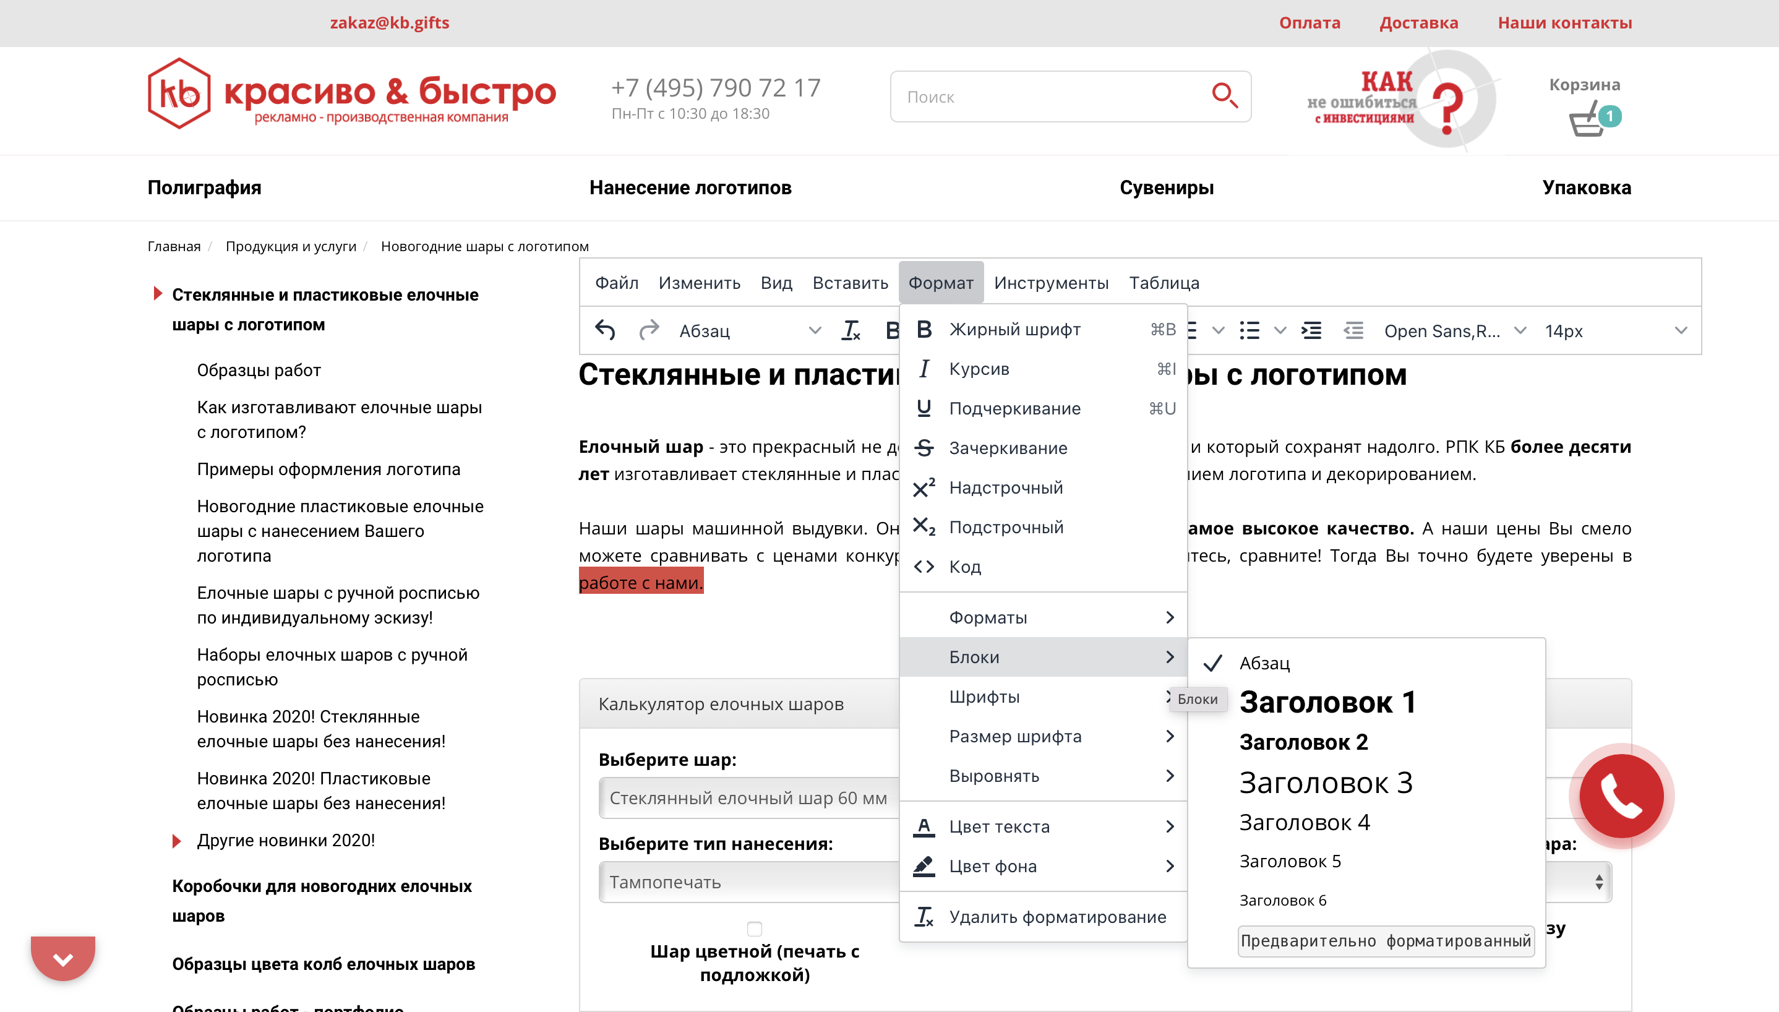
Task: Click the red scroll-down chevron button
Action: (62, 959)
